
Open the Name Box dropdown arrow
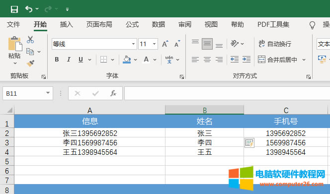[x=48, y=93]
